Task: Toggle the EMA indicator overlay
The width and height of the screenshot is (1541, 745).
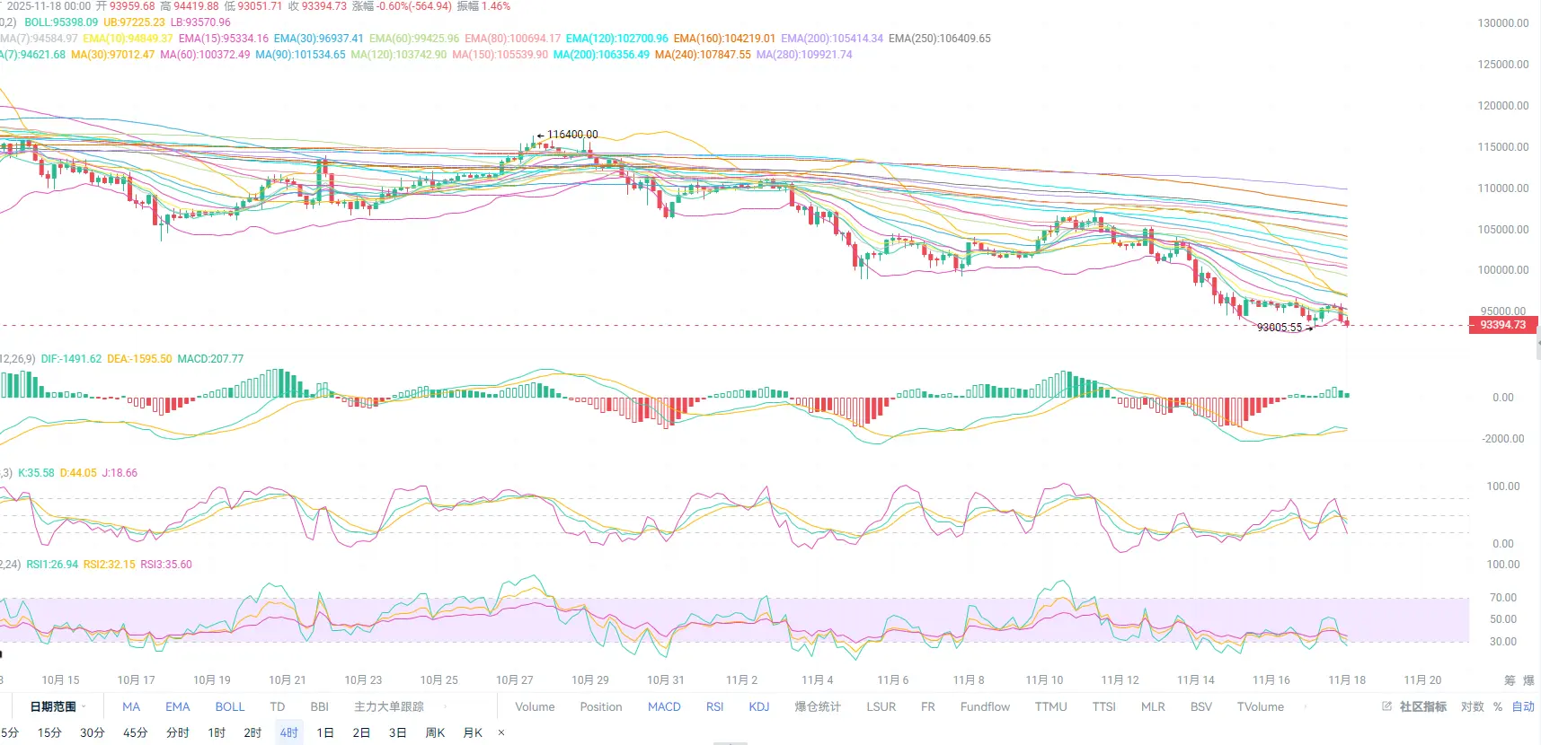Action: pos(178,706)
